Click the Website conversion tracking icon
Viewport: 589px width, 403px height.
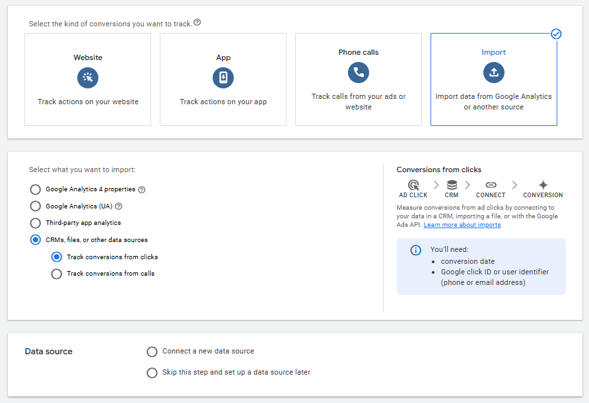tap(87, 77)
